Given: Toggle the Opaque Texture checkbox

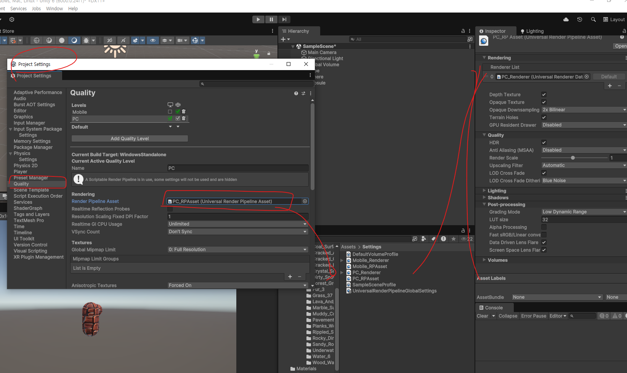Looking at the screenshot, I should pos(544,102).
